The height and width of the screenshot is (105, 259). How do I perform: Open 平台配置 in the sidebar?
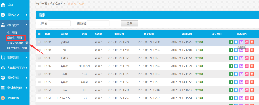click(13, 98)
